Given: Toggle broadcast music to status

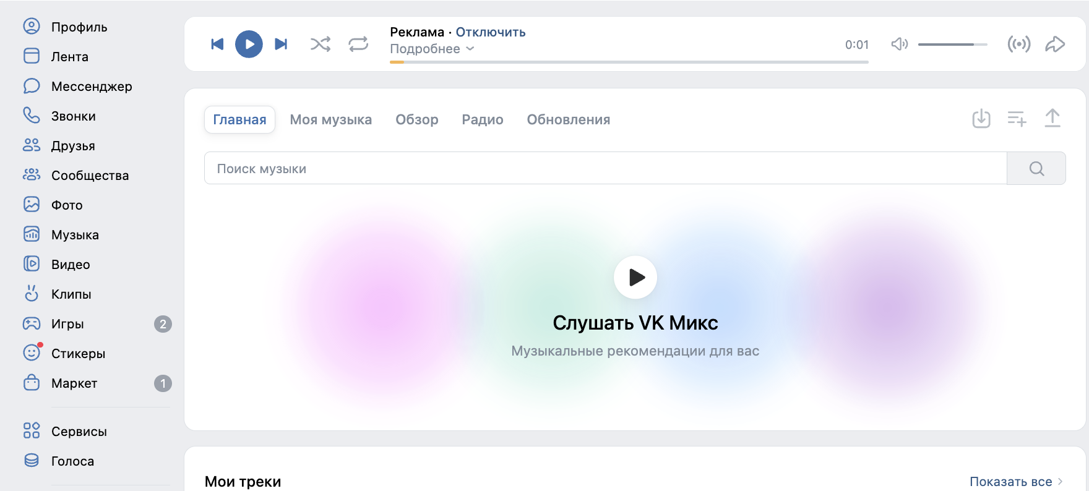Looking at the screenshot, I should pos(1019,44).
